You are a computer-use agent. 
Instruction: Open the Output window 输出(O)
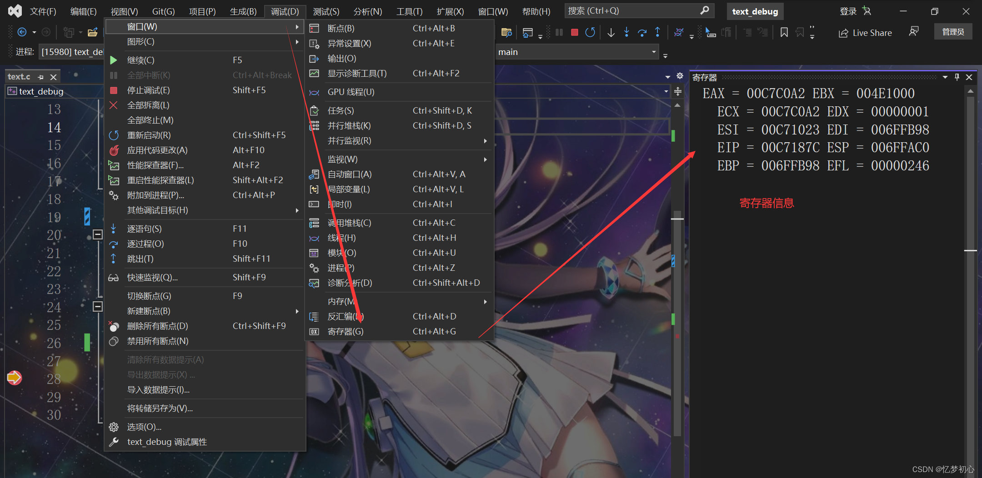(x=399, y=58)
